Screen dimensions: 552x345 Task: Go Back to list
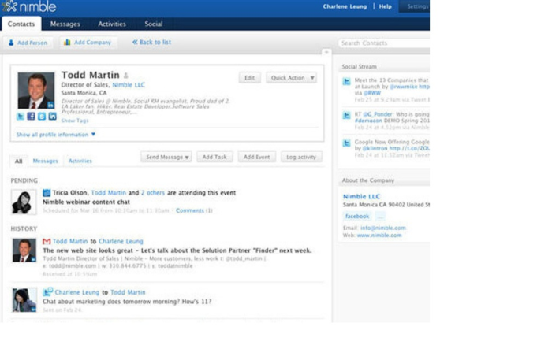coord(151,43)
